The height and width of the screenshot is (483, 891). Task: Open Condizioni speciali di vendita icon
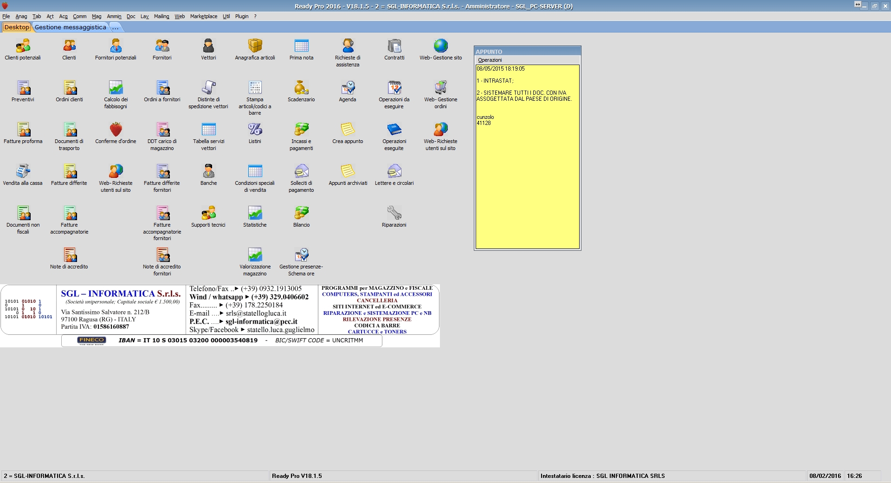255,171
